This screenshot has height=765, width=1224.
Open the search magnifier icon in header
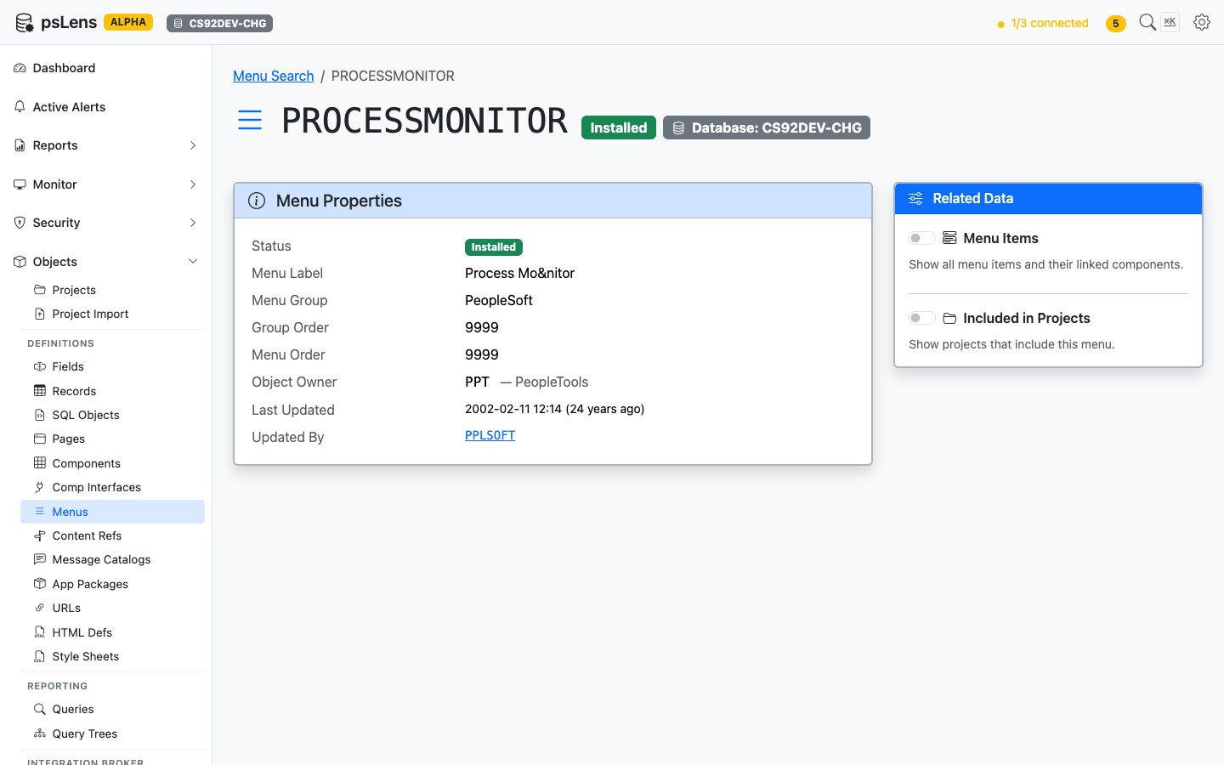(x=1147, y=22)
